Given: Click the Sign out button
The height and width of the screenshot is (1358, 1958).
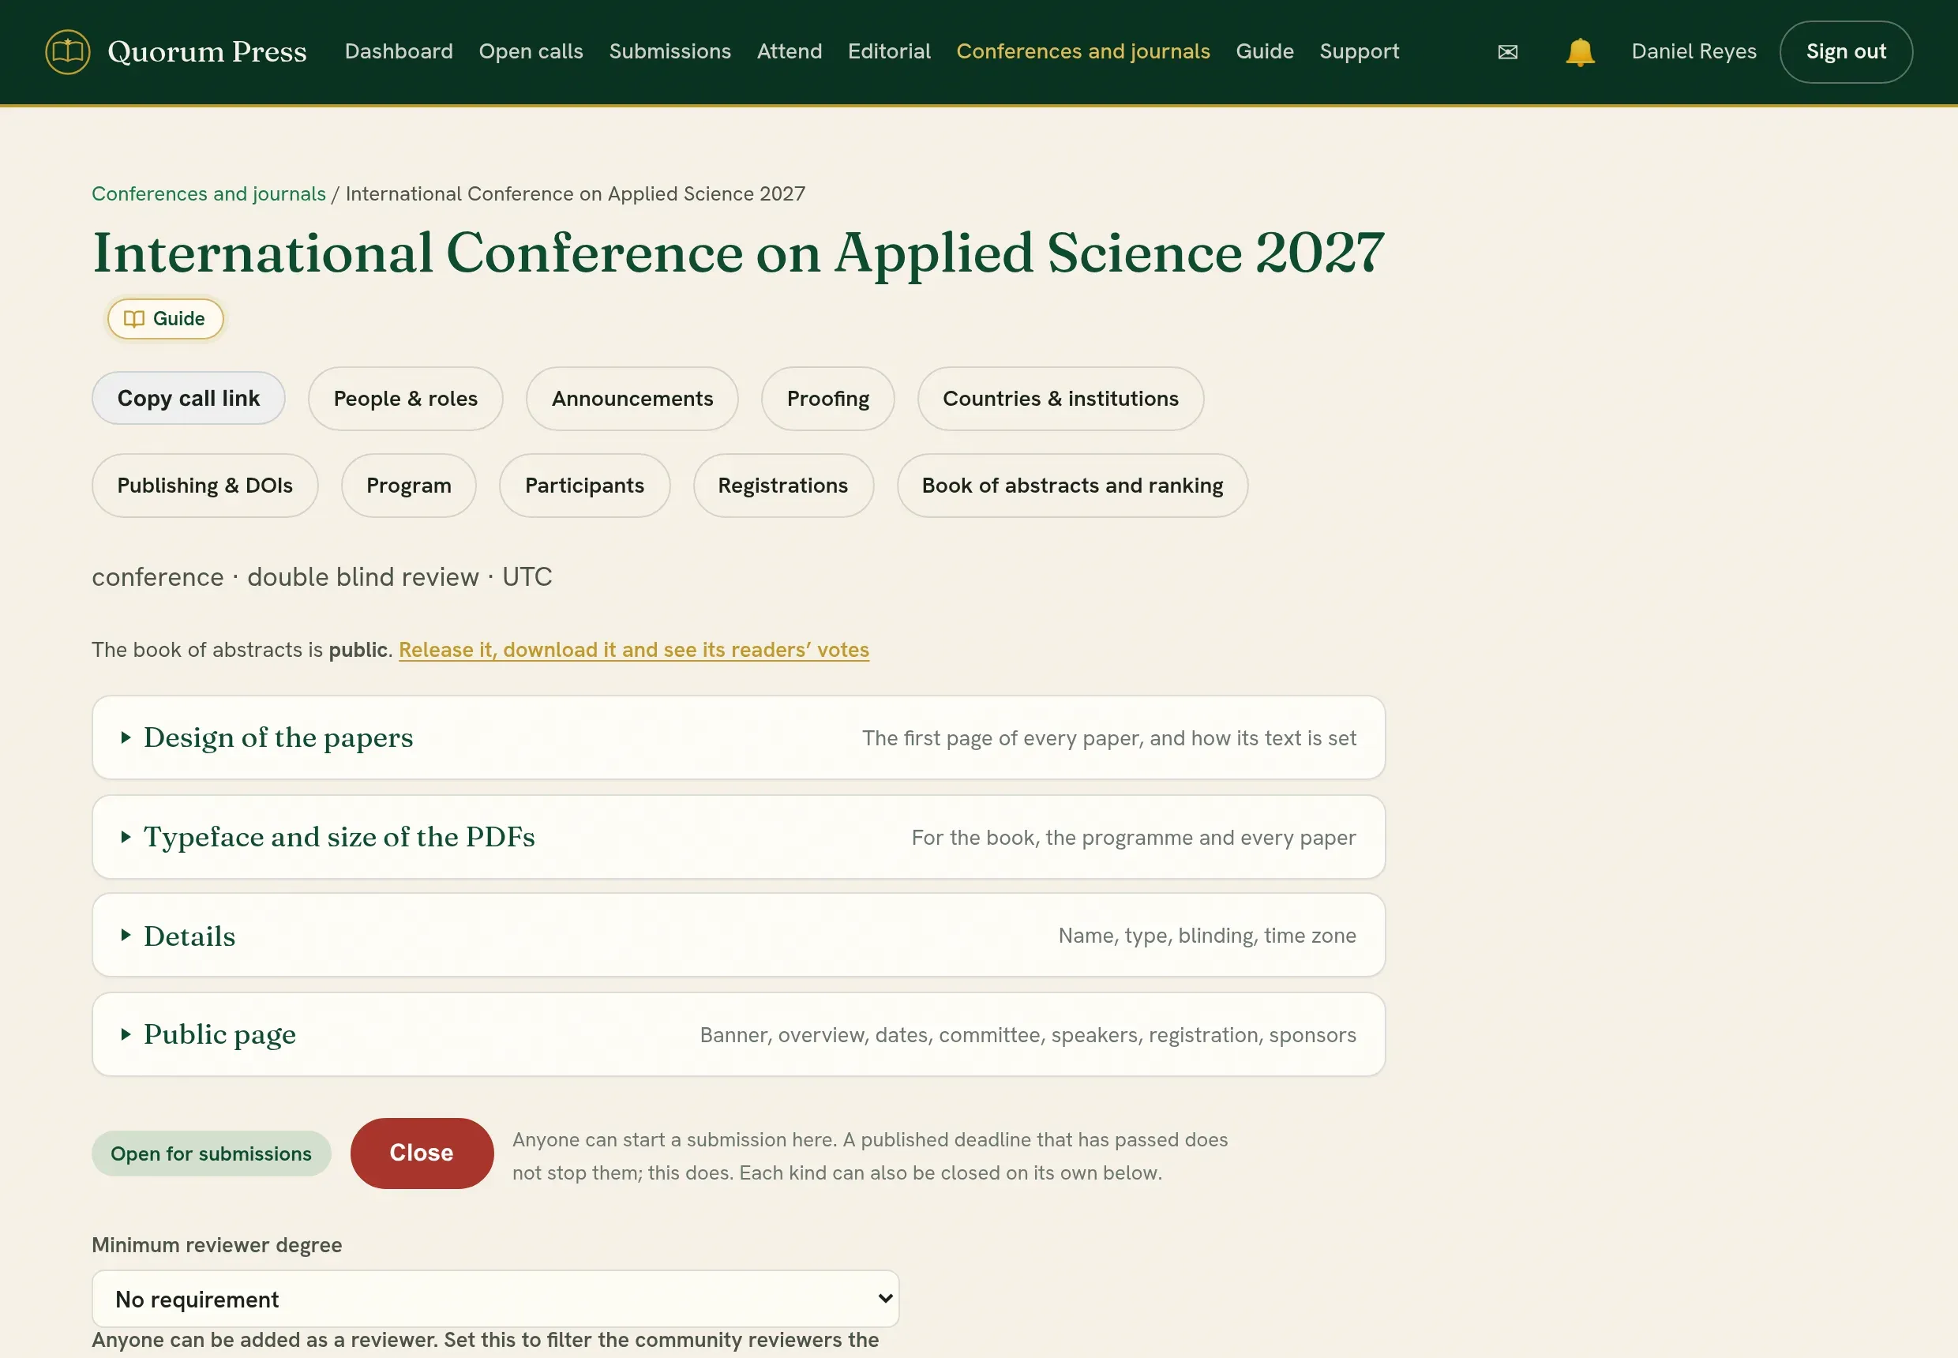Looking at the screenshot, I should (x=1846, y=52).
